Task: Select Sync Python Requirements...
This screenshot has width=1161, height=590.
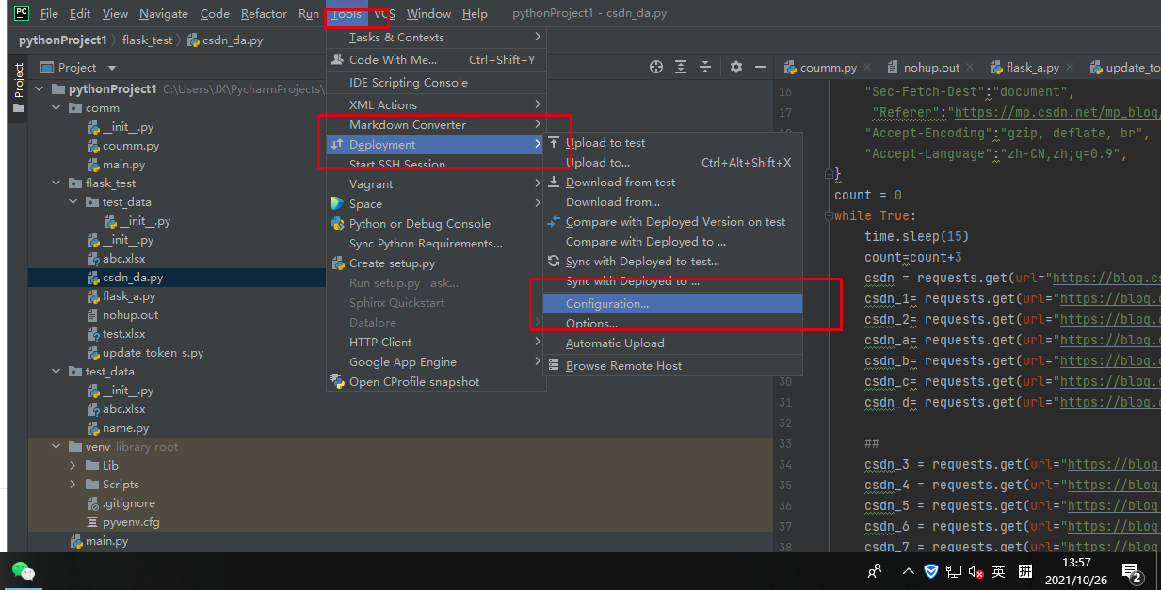Action: [434, 243]
